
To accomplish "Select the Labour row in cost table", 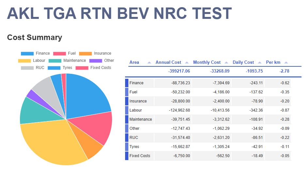I will click(136, 110).
